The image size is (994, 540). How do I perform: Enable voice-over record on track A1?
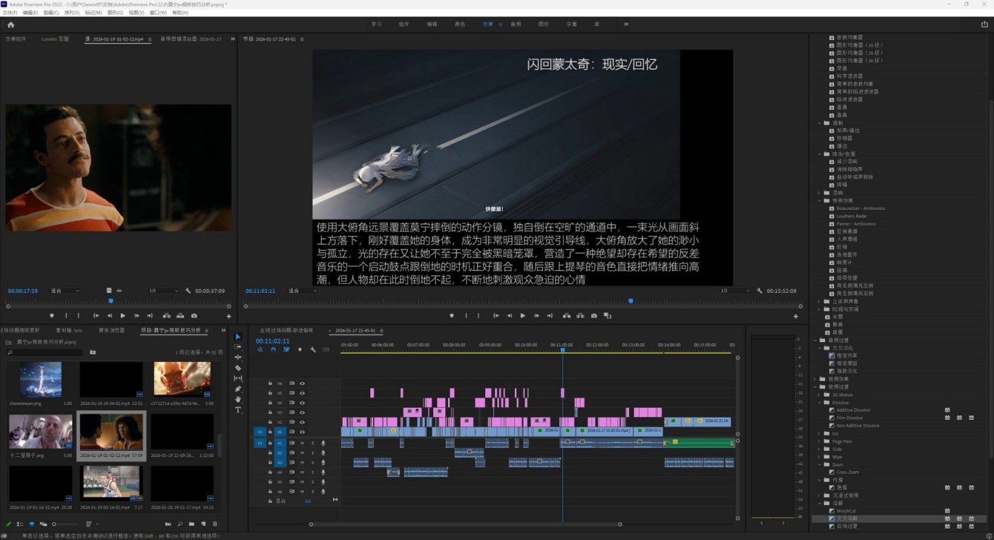point(323,443)
